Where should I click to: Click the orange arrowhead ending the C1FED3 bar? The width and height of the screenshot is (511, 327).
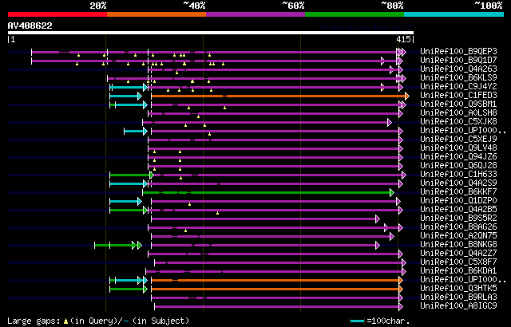[x=407, y=96]
